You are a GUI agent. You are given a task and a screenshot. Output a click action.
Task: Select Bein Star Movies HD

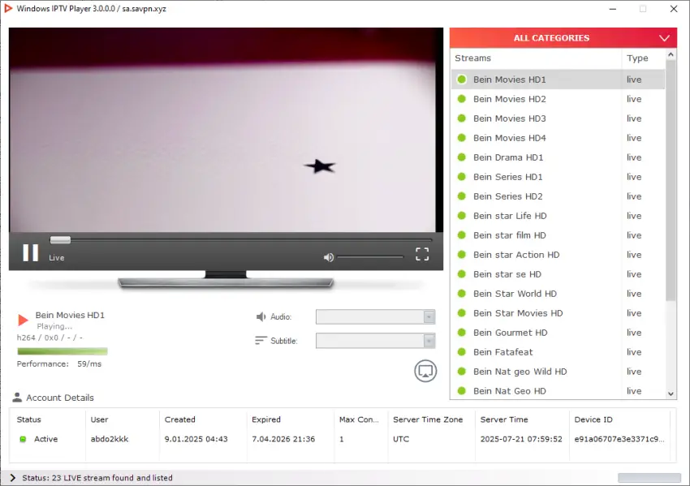tap(558, 313)
